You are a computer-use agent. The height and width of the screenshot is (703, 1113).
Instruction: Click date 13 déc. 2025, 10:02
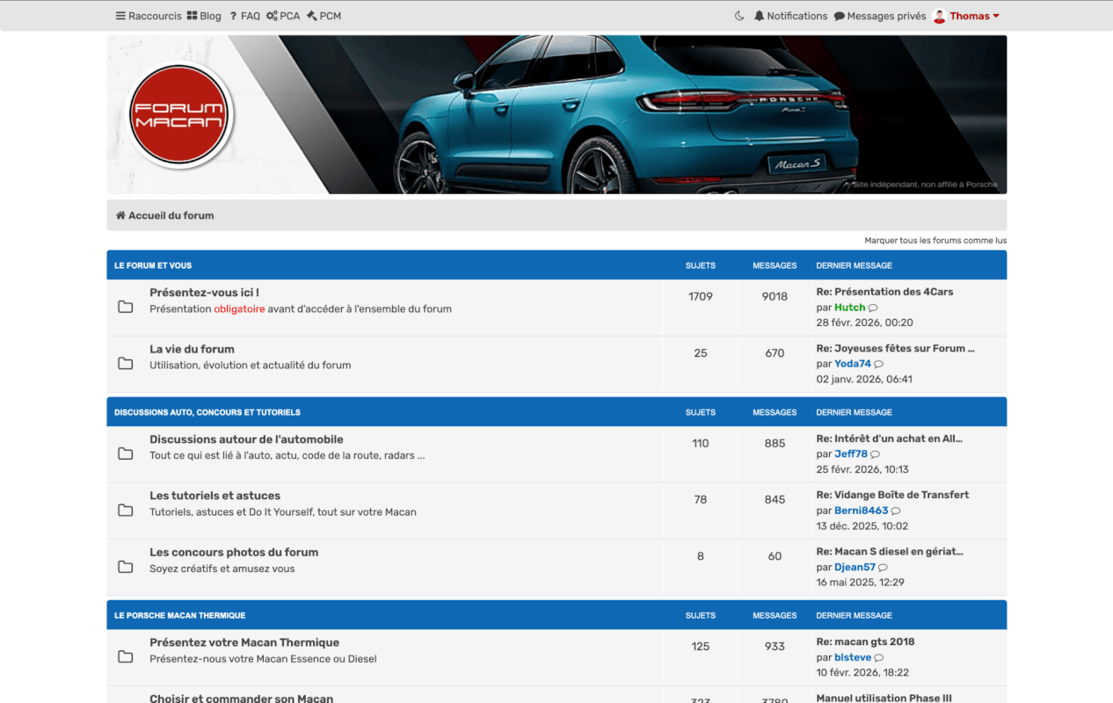click(862, 525)
